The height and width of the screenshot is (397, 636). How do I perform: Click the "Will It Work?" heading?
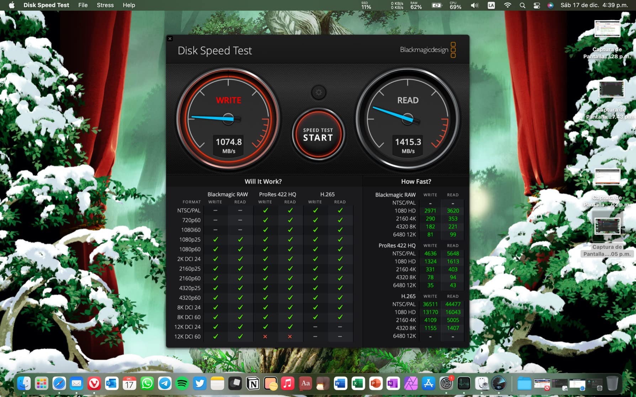pos(263,181)
